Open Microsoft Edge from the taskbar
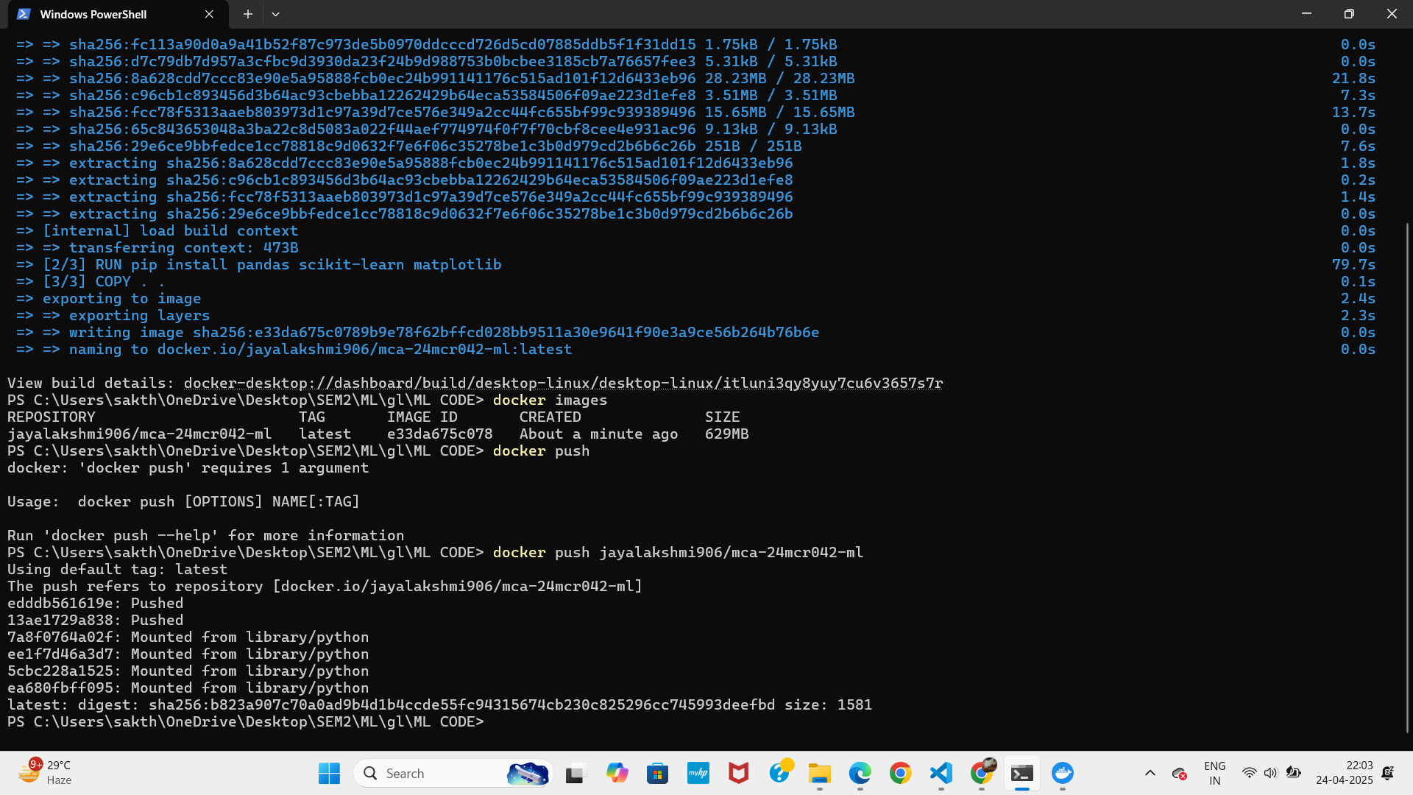The image size is (1413, 795). [860, 773]
